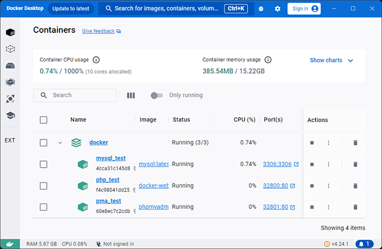Screen dimensions: 382x249
Task: Open more actions for pma_test
Action: (x=328, y=207)
